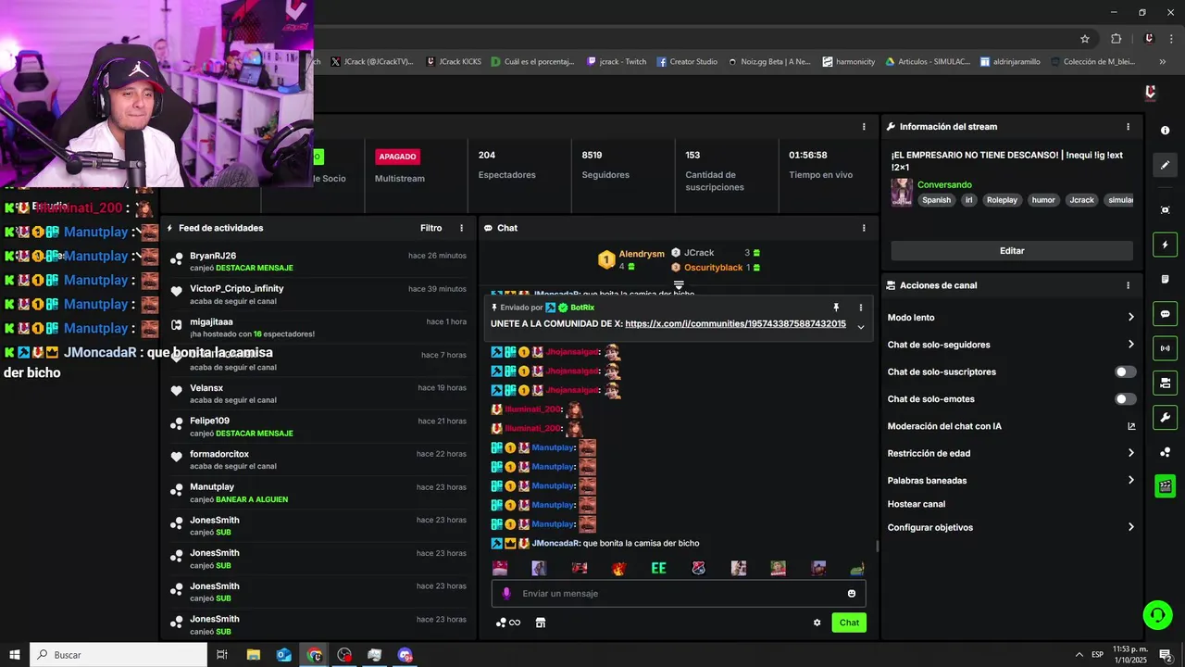Click the Spanish stream tag
This screenshot has width=1185, height=667.
tap(936, 200)
